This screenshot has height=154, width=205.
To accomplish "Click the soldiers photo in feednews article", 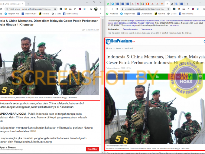I will click(x=49, y=65).
